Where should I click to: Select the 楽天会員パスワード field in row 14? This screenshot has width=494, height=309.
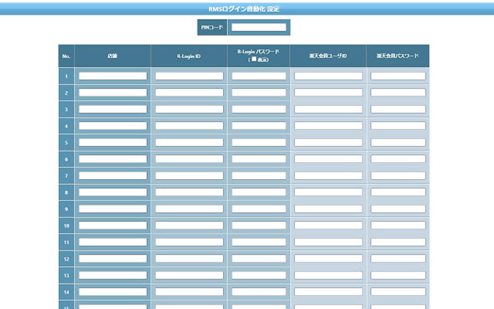(398, 292)
